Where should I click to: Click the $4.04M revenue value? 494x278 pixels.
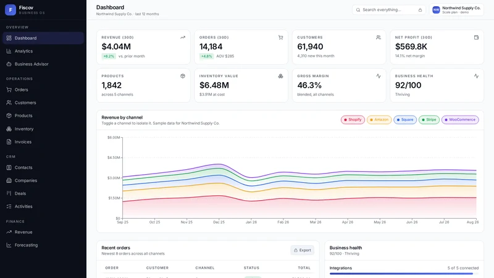coord(116,47)
